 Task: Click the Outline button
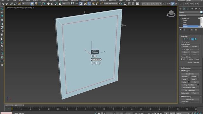194,77
